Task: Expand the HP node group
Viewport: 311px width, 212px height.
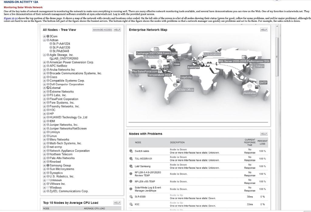Action: [44, 114]
